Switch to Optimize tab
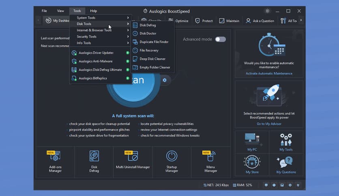Screen dimensions: 339x196 [178, 21]
